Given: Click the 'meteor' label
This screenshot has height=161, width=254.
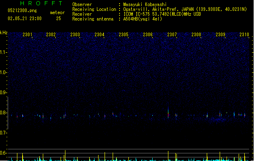Looking at the screenshot, I should [57, 12].
